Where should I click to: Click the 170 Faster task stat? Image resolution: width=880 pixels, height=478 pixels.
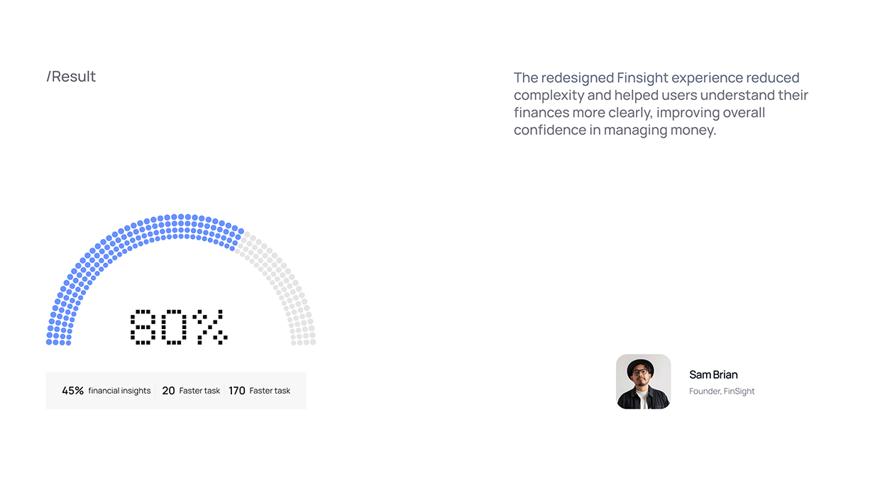(259, 391)
